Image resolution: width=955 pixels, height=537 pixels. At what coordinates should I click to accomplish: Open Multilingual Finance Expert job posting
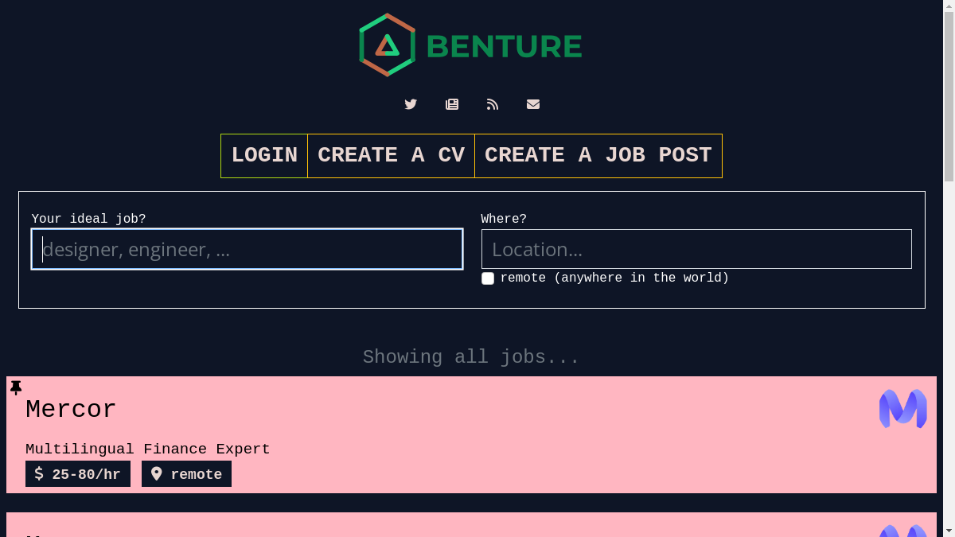point(147,449)
